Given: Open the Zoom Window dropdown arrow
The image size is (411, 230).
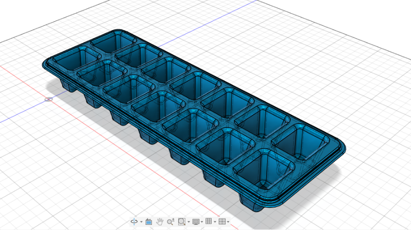Looking at the screenshot, I should coord(189,222).
